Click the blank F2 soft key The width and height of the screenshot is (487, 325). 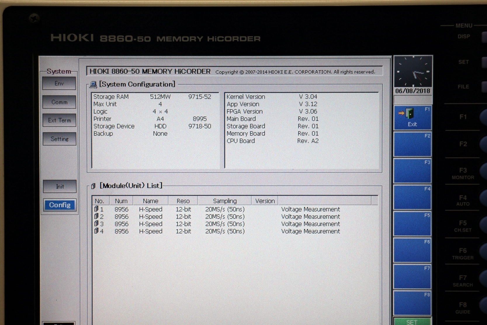pyautogui.click(x=413, y=144)
